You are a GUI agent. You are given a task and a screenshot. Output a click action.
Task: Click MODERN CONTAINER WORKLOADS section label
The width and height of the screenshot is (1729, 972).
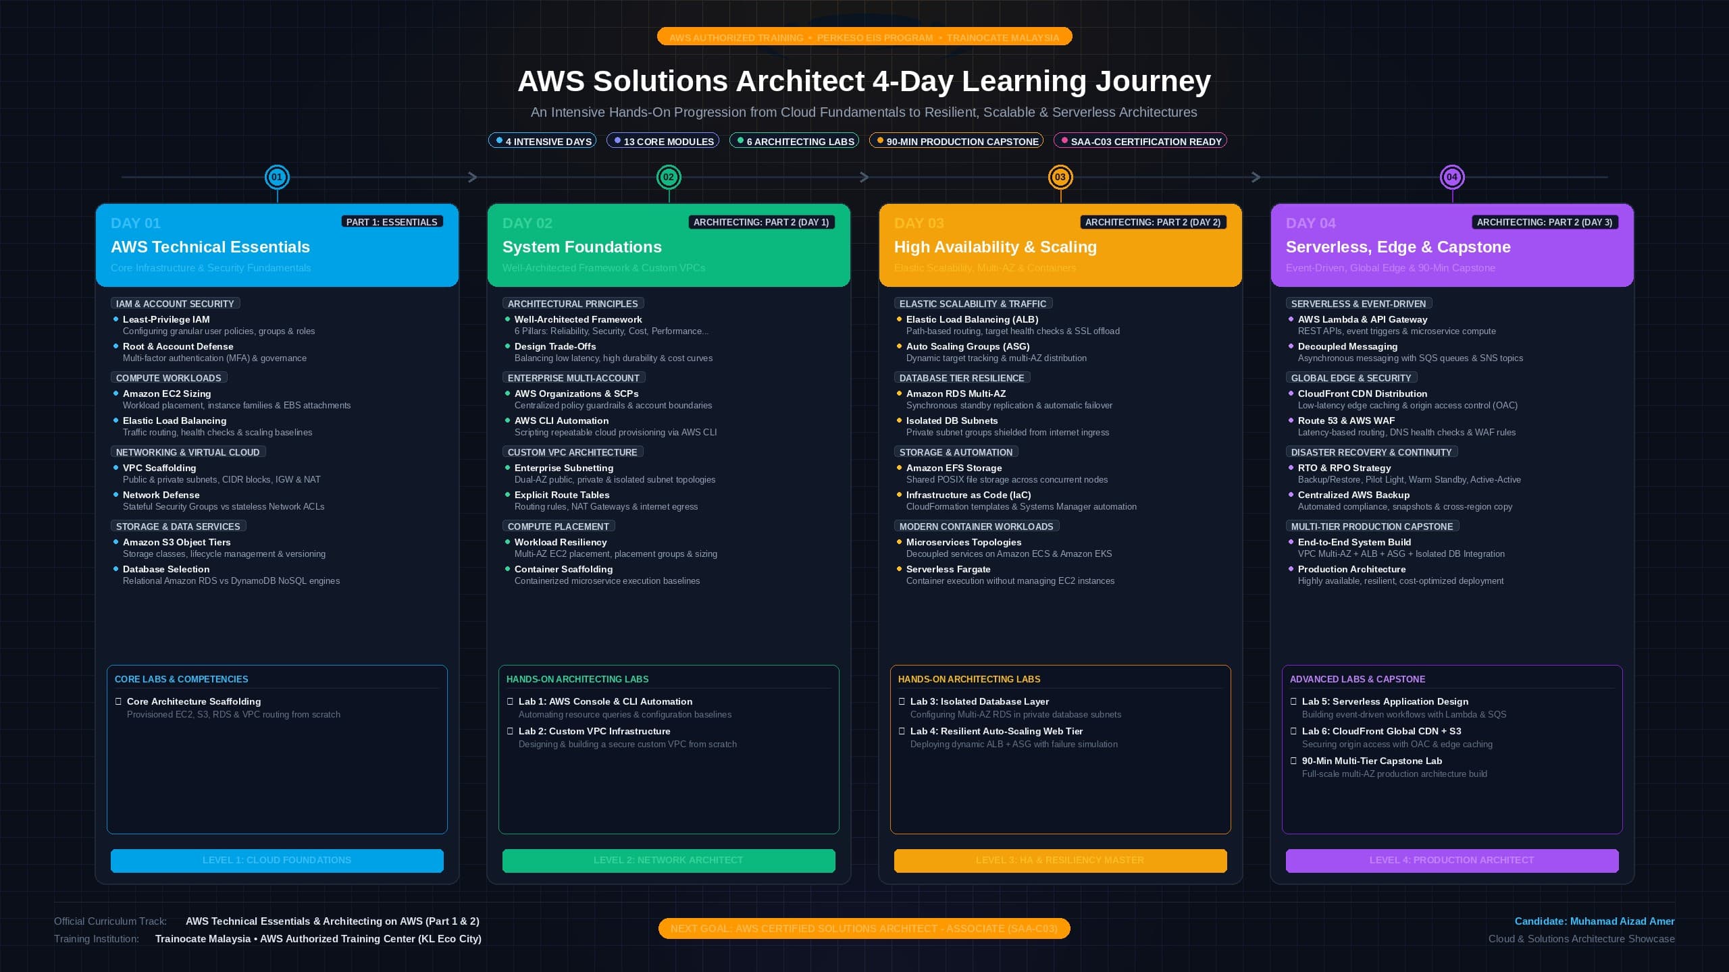pos(977,526)
